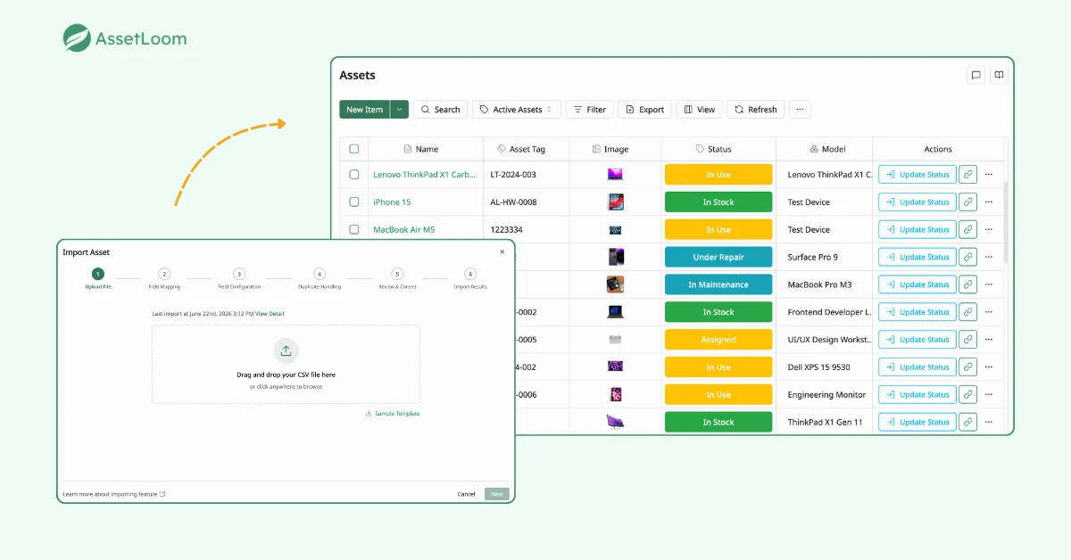Click Next in Import Asset dialog
Screen dimensions: 1071x560
[x=497, y=493]
